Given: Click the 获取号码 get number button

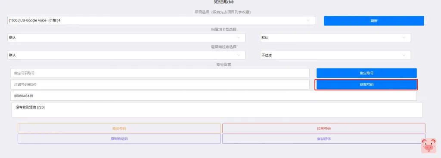Looking at the screenshot, I should tap(367, 85).
